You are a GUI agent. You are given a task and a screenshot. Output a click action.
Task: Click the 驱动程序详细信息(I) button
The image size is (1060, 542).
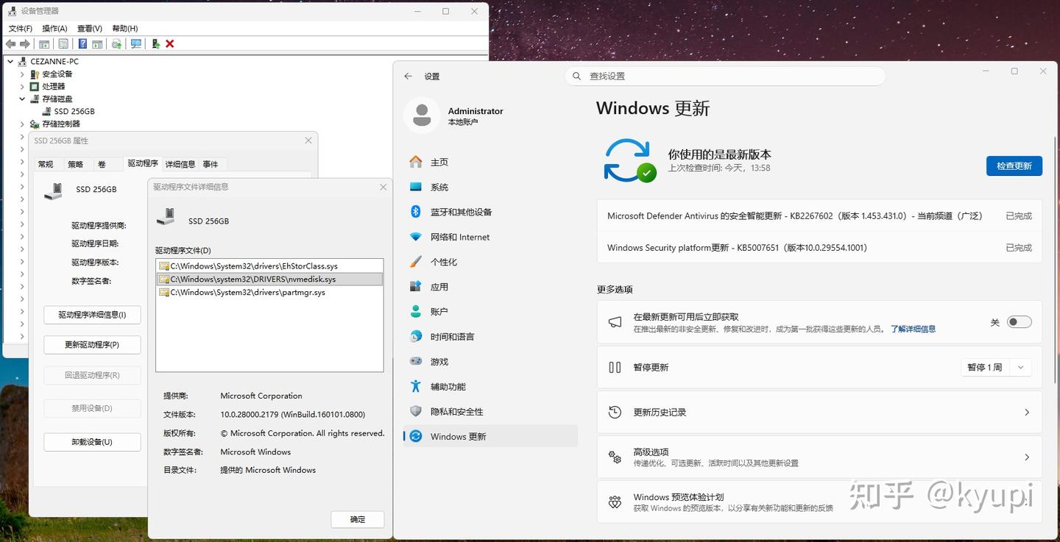pos(92,315)
